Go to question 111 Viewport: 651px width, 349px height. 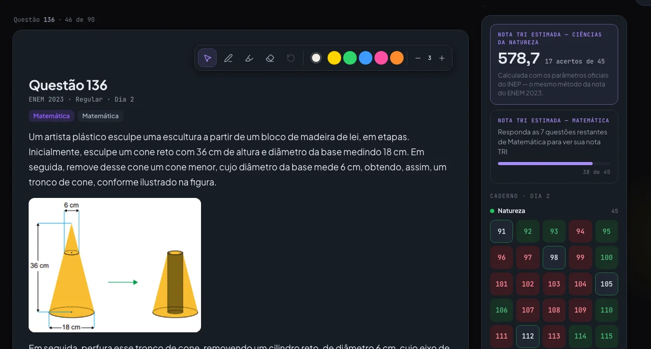[502, 336]
